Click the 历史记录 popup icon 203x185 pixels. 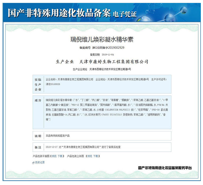pyautogui.click(x=33, y=163)
